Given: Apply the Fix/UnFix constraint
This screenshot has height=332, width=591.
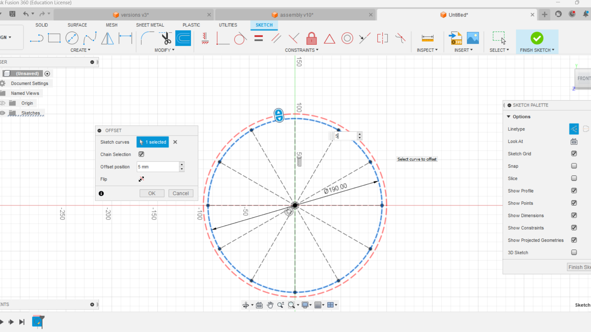Looking at the screenshot, I should [x=311, y=39].
